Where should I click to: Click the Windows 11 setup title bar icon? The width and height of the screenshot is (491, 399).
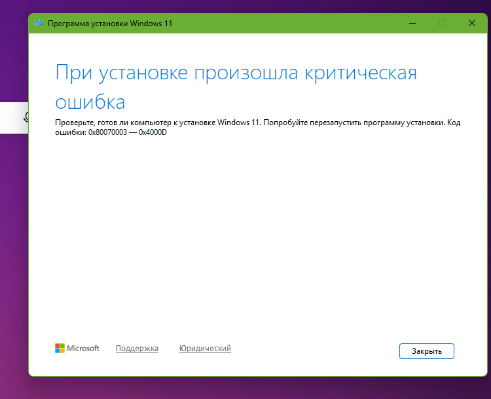click(x=39, y=22)
